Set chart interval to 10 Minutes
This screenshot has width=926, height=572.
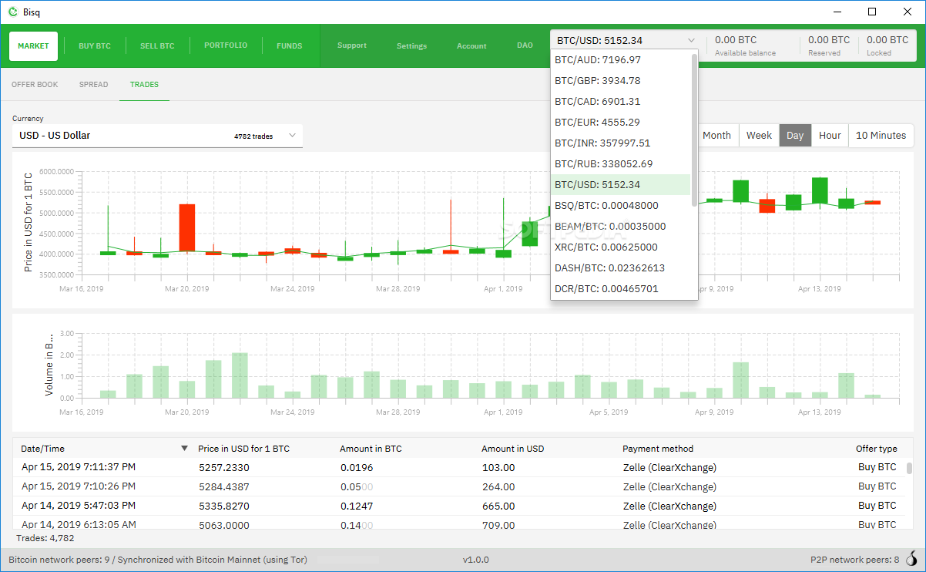tap(881, 135)
